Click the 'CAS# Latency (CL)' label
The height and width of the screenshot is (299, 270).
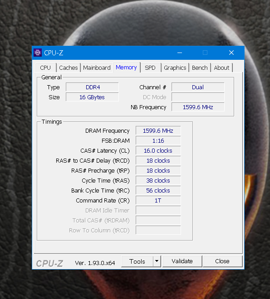(x=105, y=151)
